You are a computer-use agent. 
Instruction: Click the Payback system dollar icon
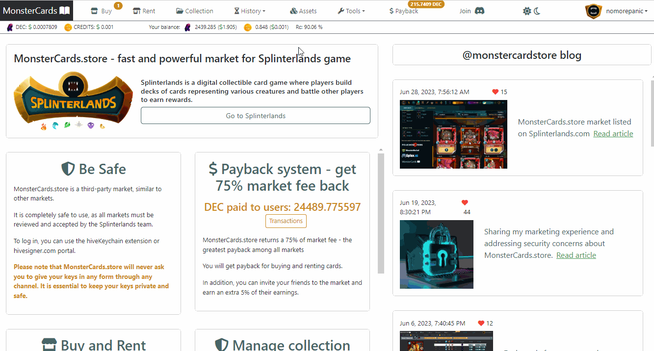pos(213,169)
